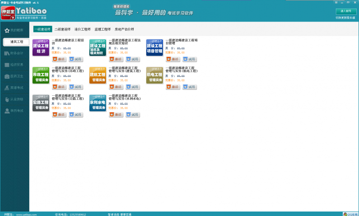Try the 水利水电 course via 试用
Screen dimensions: 359x216
pos(133,114)
